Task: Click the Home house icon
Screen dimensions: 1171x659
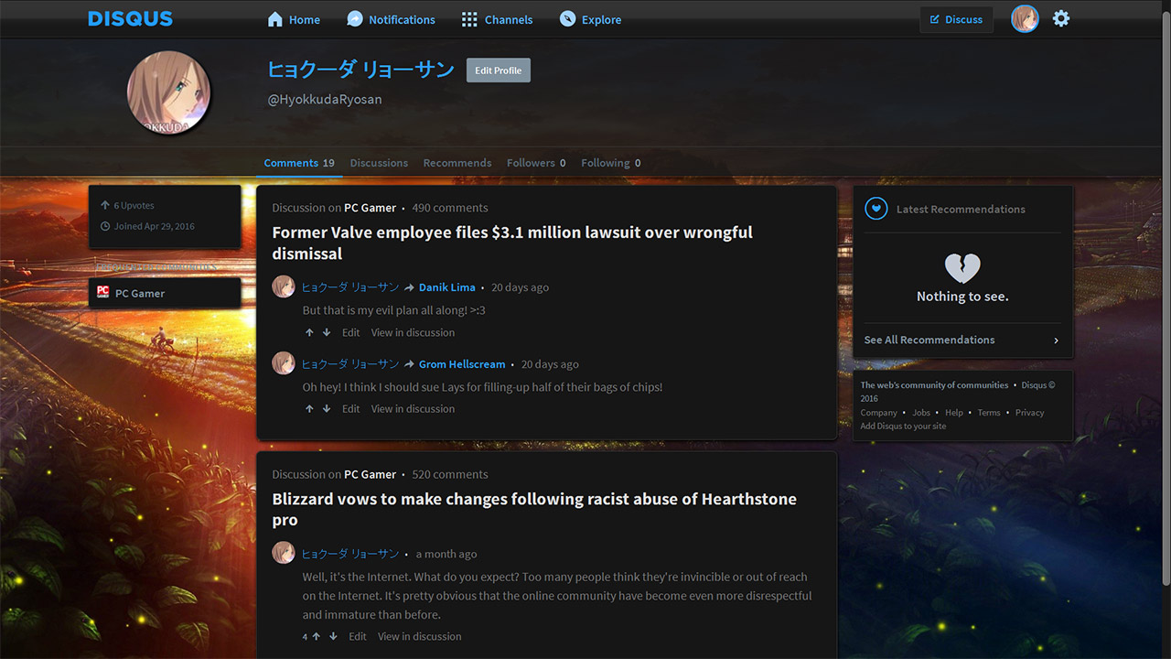Action: tap(274, 19)
